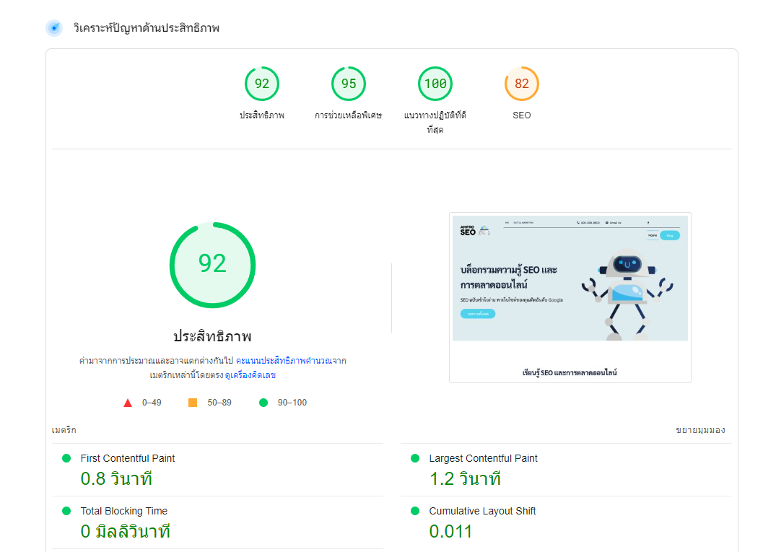This screenshot has height=552, width=776.
Task: Click the green Performance score gauge showing 92
Action: pos(262,84)
